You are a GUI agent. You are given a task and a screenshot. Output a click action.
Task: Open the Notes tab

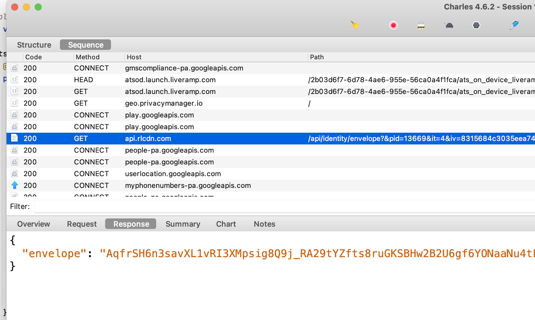(x=264, y=224)
